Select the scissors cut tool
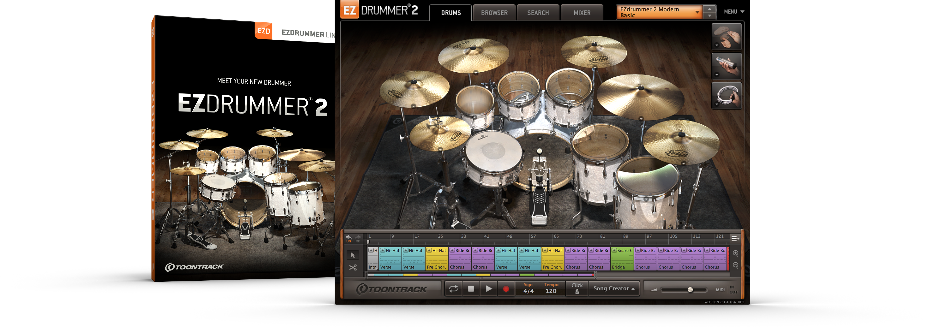The height and width of the screenshot is (327, 936). pos(353,267)
